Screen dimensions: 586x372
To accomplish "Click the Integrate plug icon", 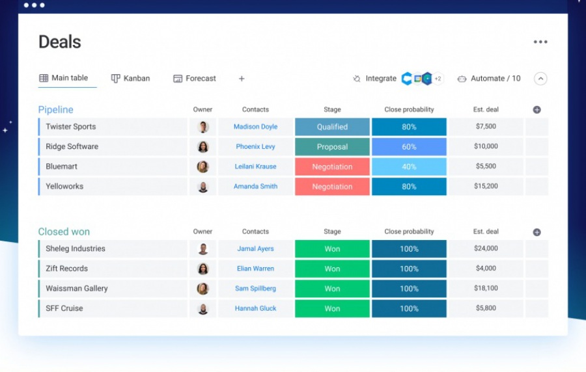I will 357,78.
